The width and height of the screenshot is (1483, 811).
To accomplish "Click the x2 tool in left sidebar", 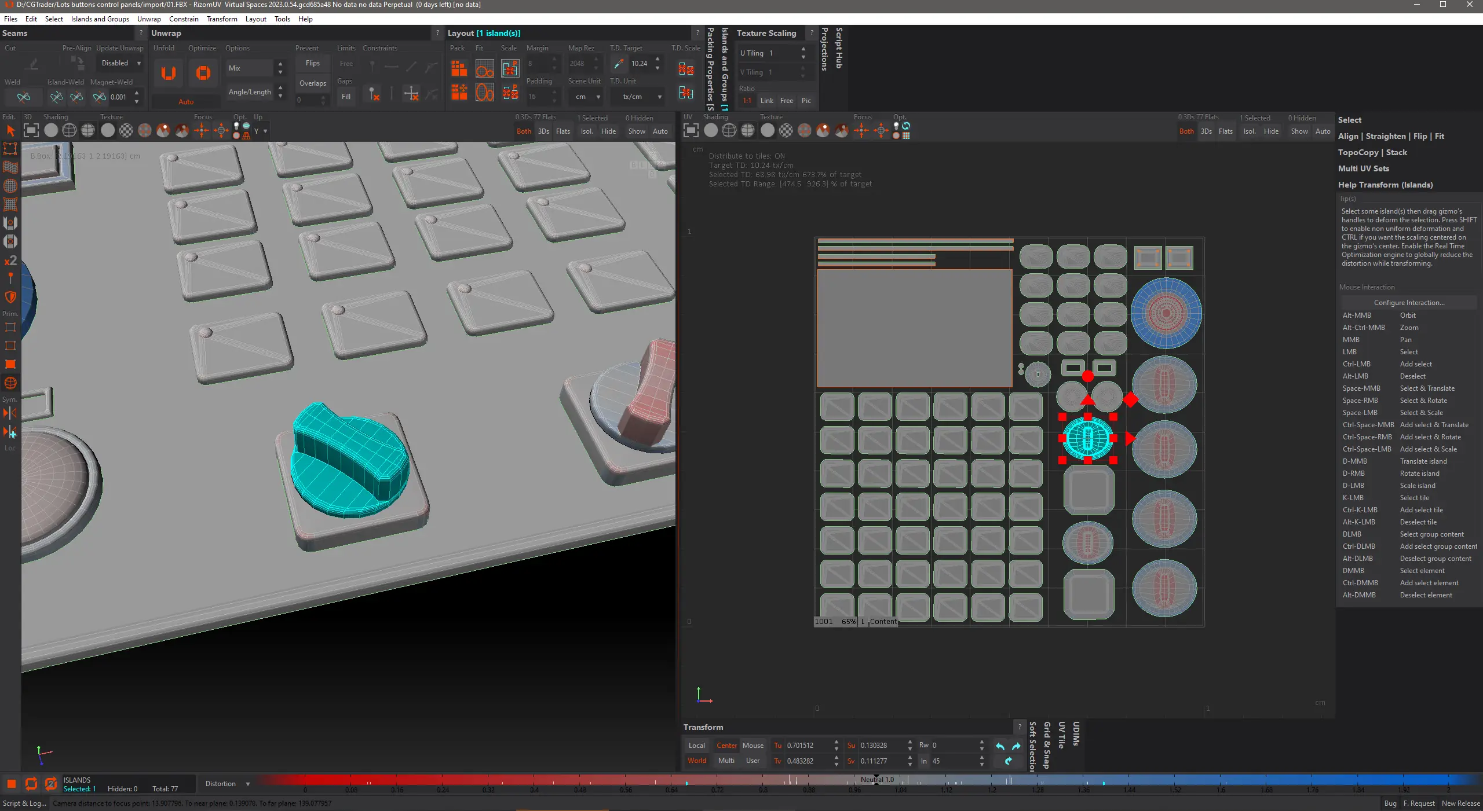I will [x=10, y=260].
